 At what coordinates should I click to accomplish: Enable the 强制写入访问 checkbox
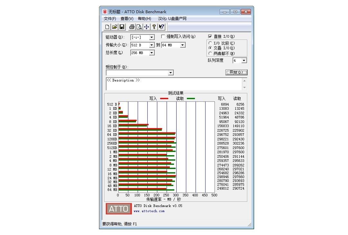tap(163, 36)
